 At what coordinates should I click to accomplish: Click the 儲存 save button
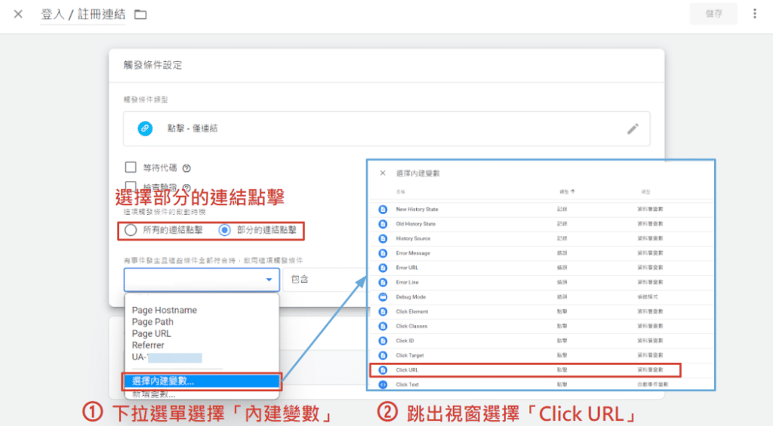[713, 14]
